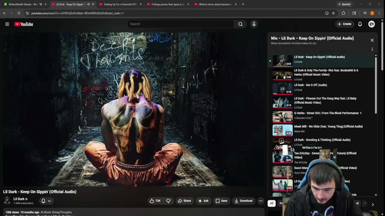Bookmark this page with star icon
The width and height of the screenshot is (385, 216).
coord(333,13)
